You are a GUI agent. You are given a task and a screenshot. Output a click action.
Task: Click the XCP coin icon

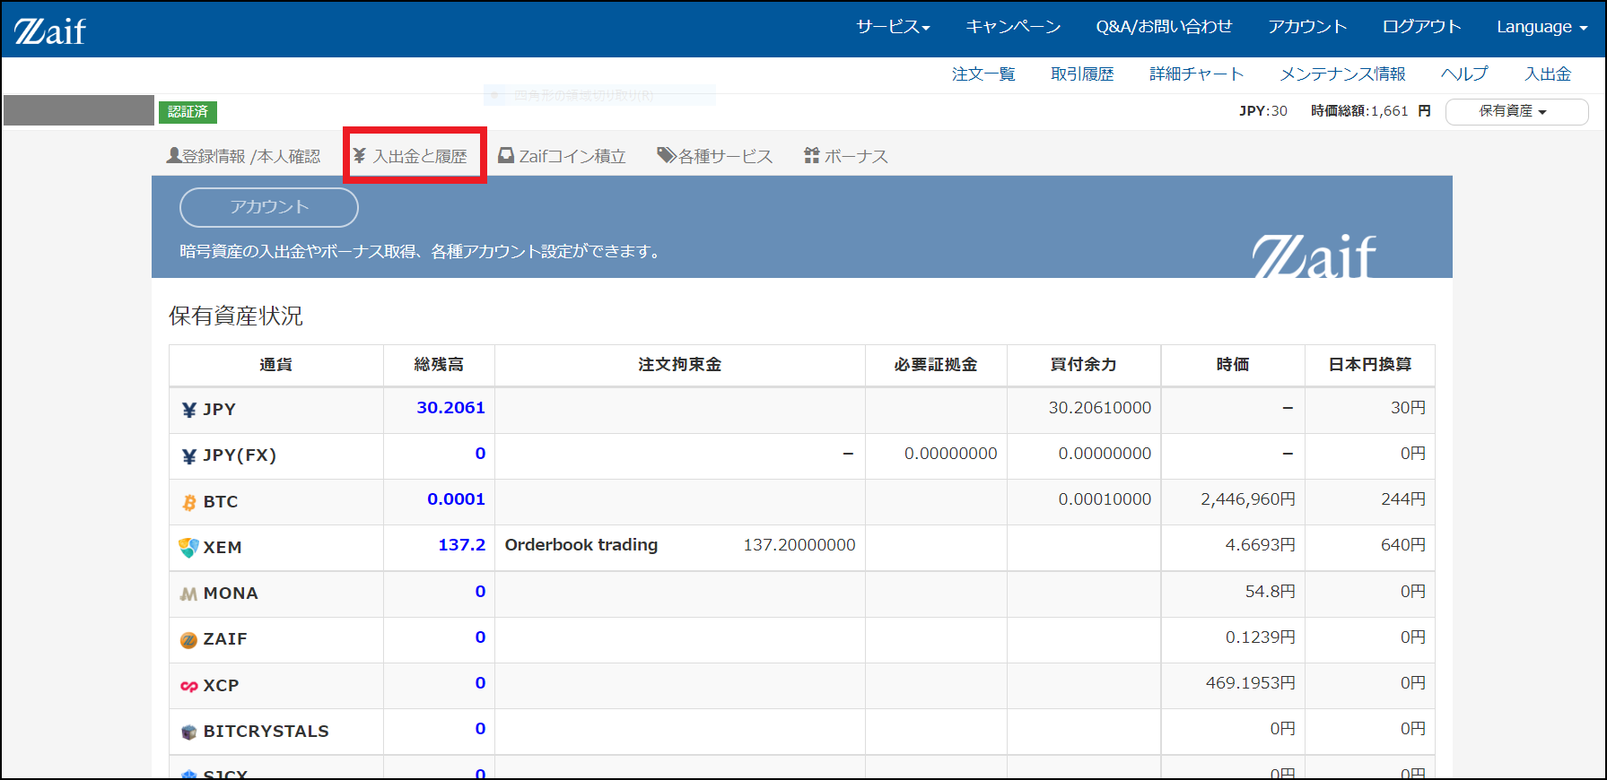click(189, 686)
